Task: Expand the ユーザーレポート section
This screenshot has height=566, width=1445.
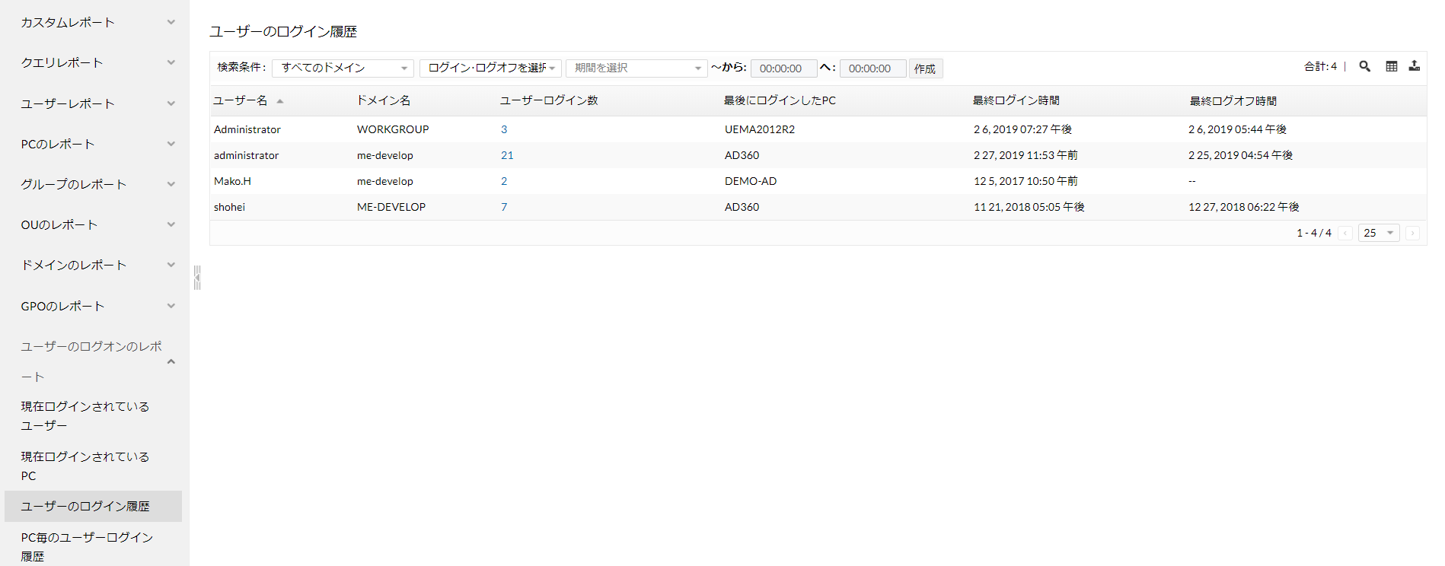Action: pyautogui.click(x=171, y=103)
